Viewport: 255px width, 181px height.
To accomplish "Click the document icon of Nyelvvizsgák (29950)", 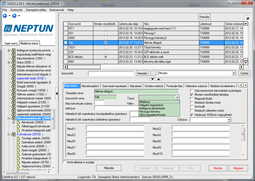I will click(x=18, y=150).
